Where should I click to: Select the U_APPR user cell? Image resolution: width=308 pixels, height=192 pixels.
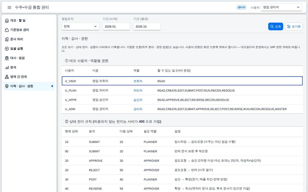pos(71,100)
